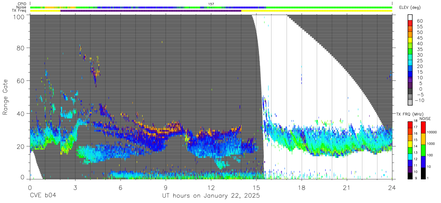
Task: Click the UT hour 24 tick label
Action: click(392, 188)
